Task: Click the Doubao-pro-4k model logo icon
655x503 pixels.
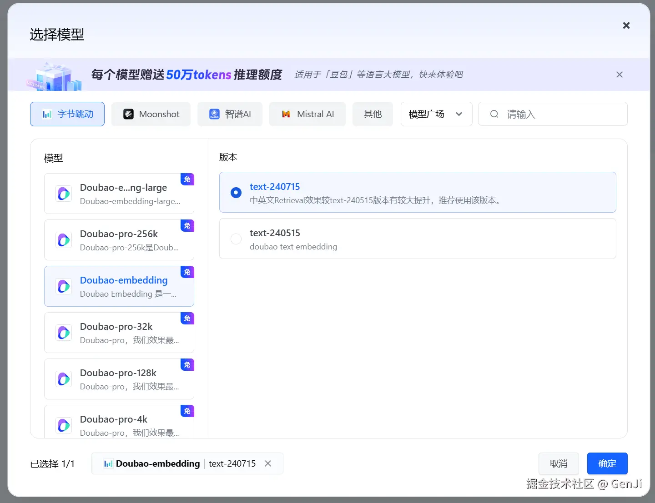Action: coord(64,425)
